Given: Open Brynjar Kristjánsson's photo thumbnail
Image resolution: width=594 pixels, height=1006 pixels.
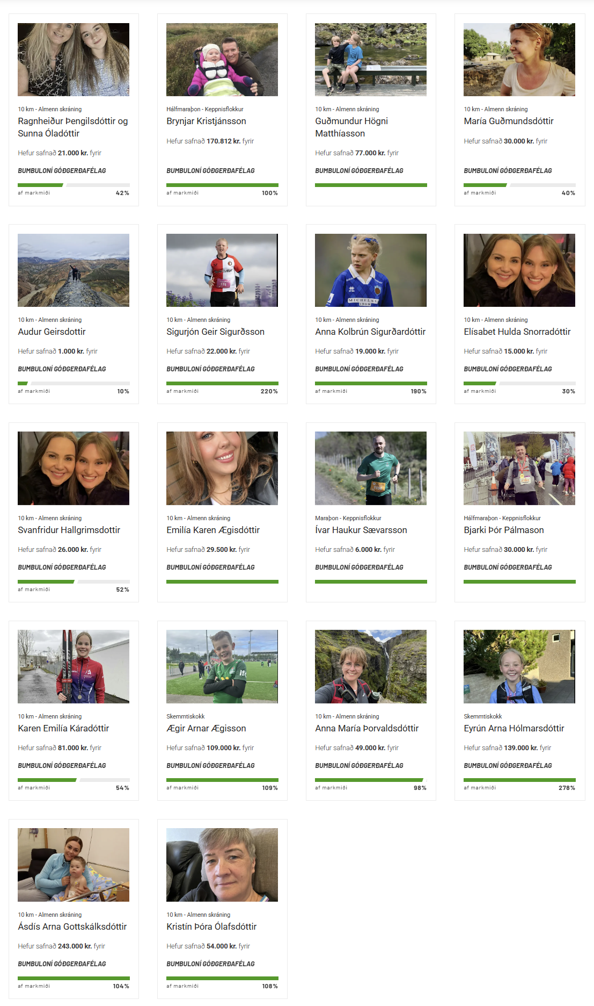Looking at the screenshot, I should click(x=222, y=60).
